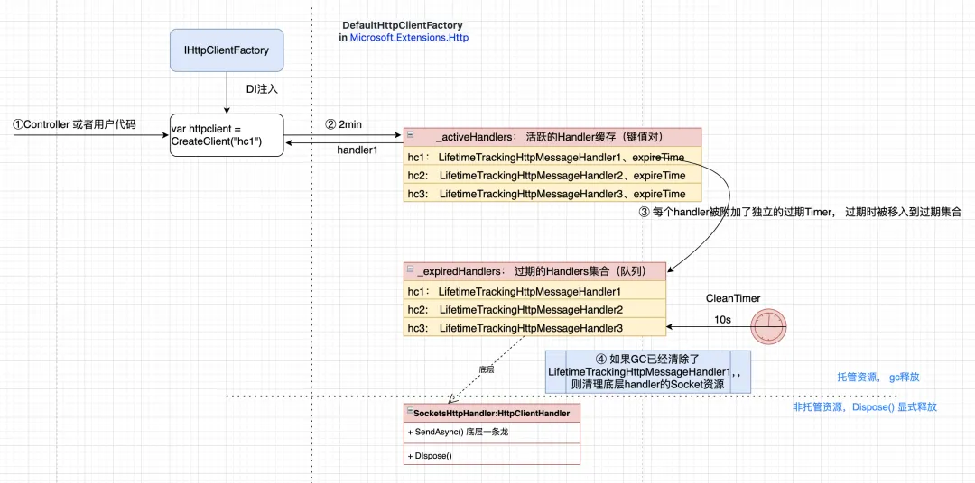Select the IHttpClientFactory blue box
This screenshot has width=975, height=483.
click(227, 50)
